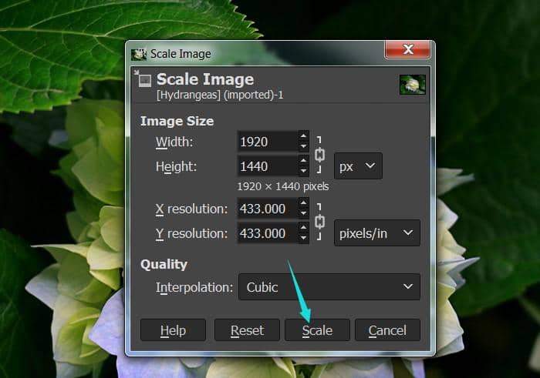Click the Scale button
Screen dimensions: 540x378
click(x=317, y=330)
